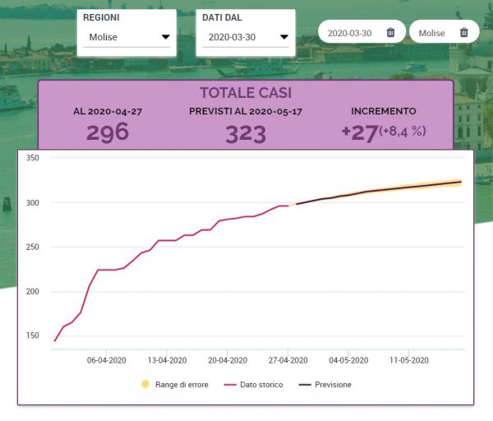Click the 11-05-2020 x-axis date label
The height and width of the screenshot is (421, 493).
click(x=409, y=360)
